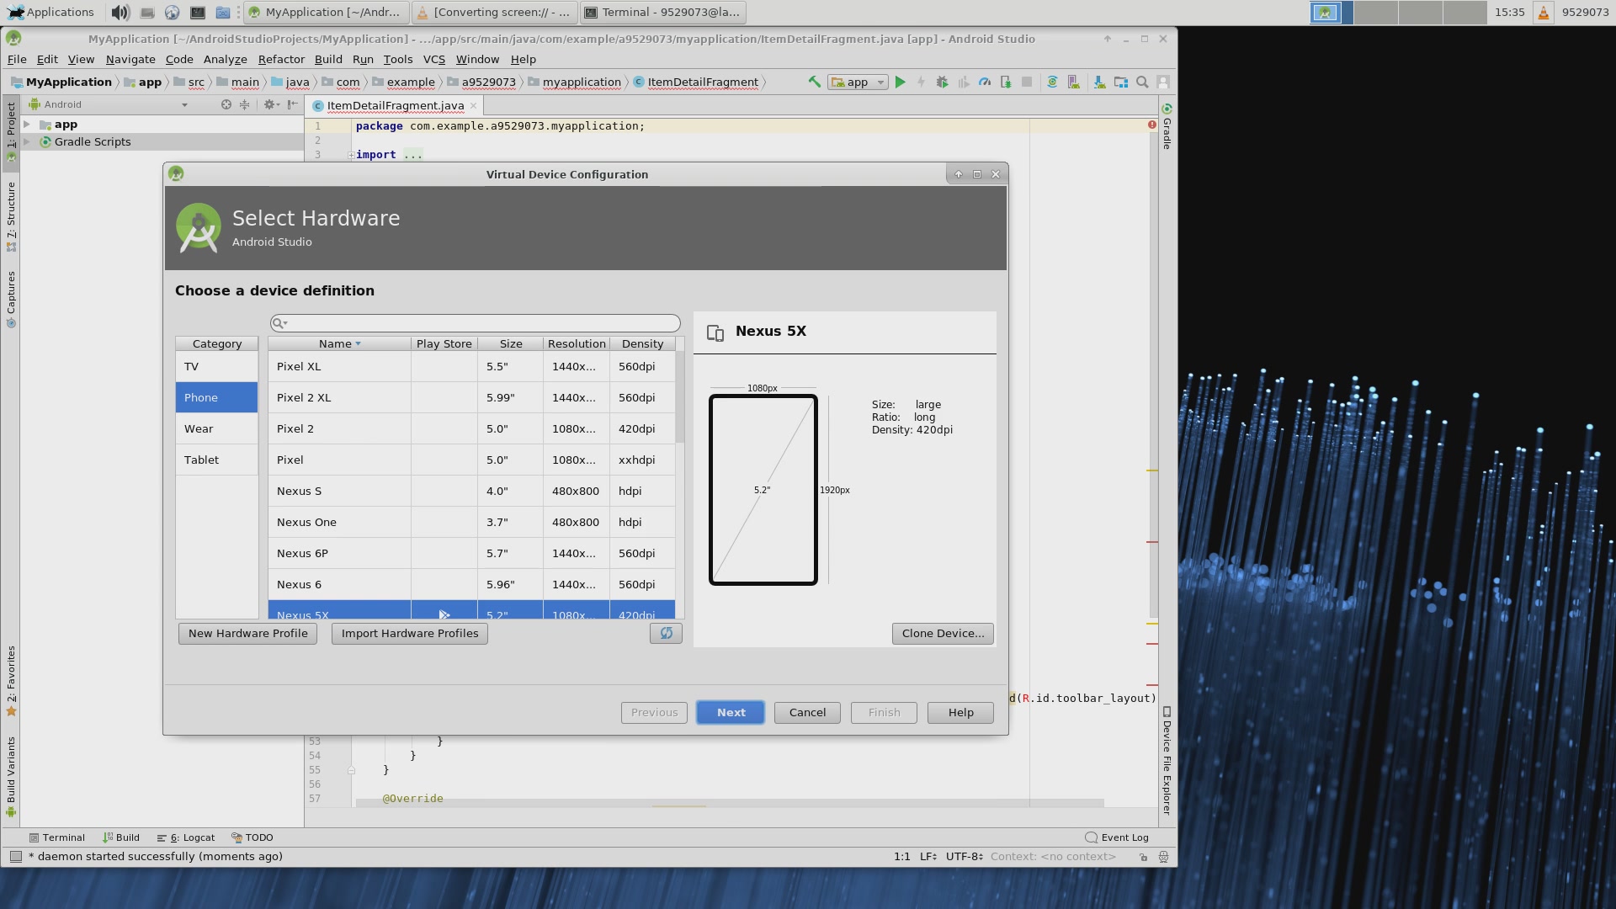Click the user account avatar icon
The image size is (1616, 909).
point(1163,82)
